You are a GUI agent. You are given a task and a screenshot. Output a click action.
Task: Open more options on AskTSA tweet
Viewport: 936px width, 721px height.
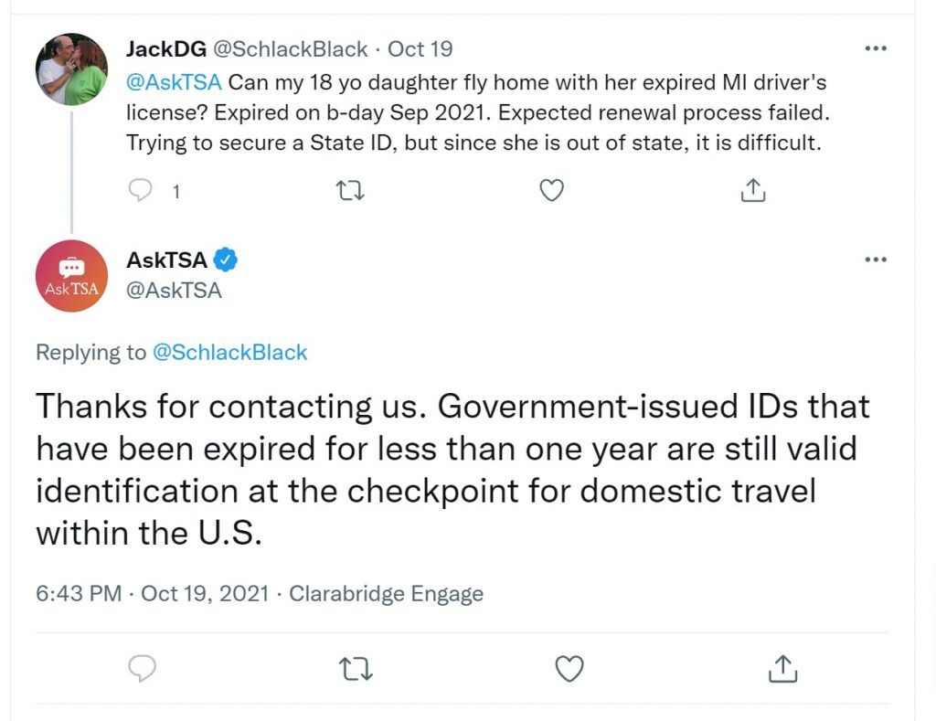(x=876, y=259)
